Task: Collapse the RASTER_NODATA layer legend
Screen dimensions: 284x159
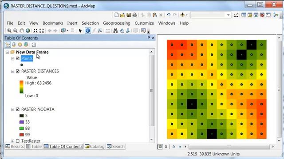Action: [x=12, y=109]
